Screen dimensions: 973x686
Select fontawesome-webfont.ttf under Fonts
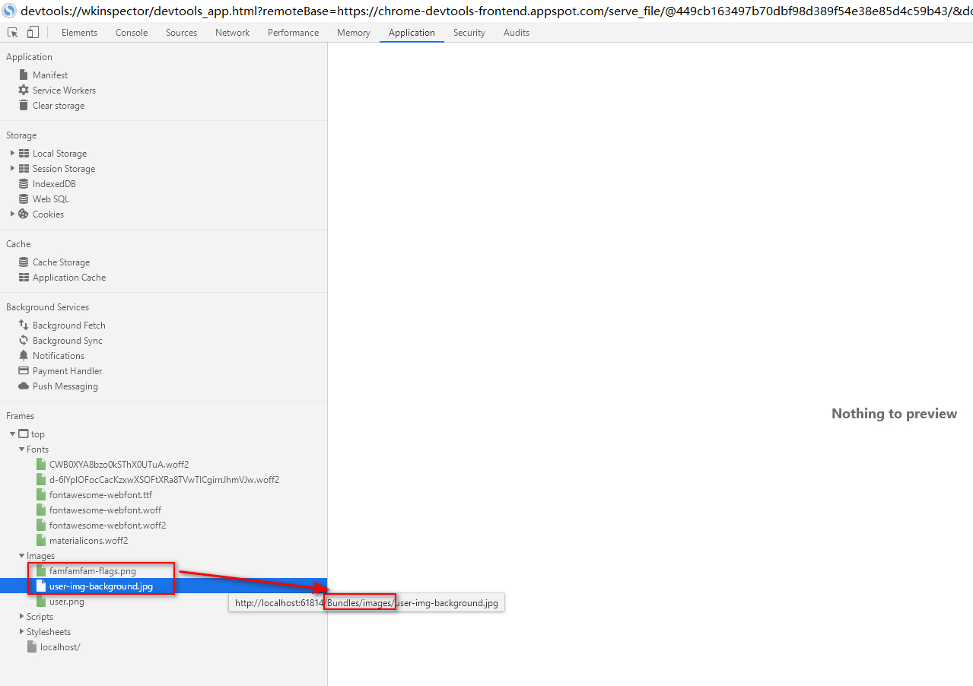(100, 494)
